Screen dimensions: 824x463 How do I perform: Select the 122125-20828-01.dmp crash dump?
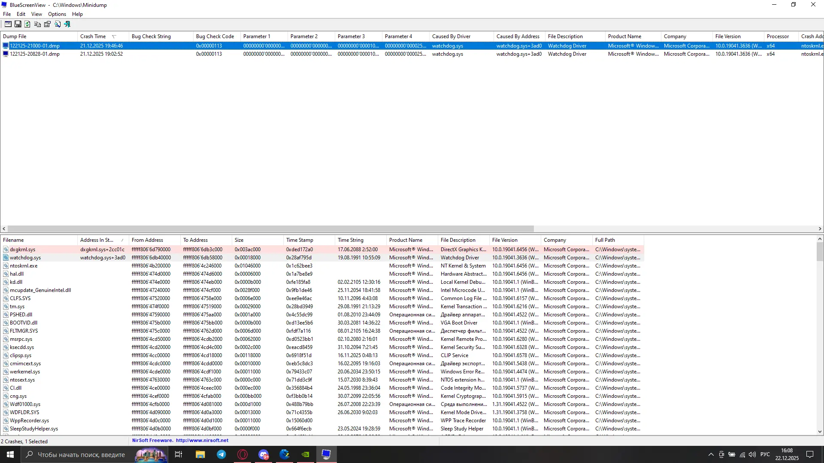point(34,54)
